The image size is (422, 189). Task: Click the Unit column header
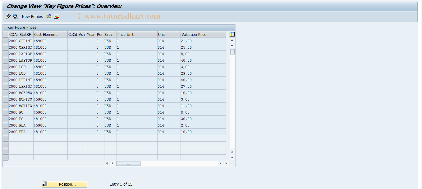click(x=169, y=34)
